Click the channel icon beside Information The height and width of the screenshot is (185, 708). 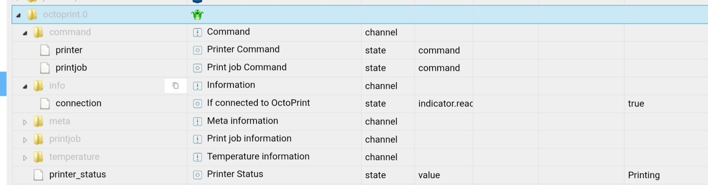pyautogui.click(x=197, y=86)
